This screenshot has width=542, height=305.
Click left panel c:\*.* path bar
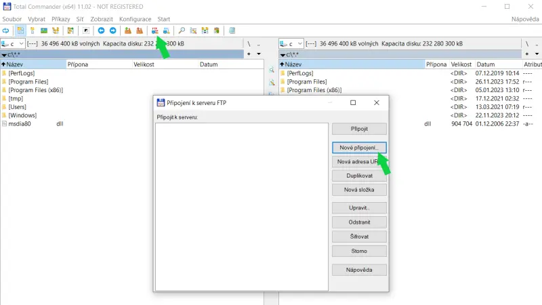[122, 55]
